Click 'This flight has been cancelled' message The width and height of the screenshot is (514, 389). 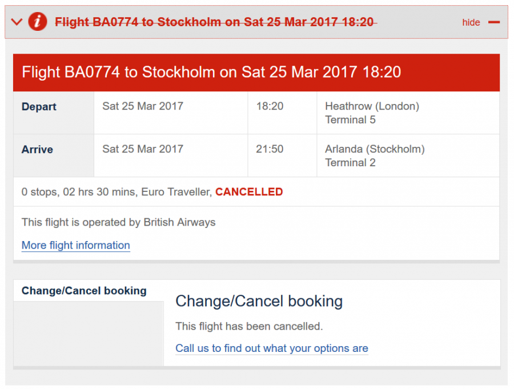[249, 327]
